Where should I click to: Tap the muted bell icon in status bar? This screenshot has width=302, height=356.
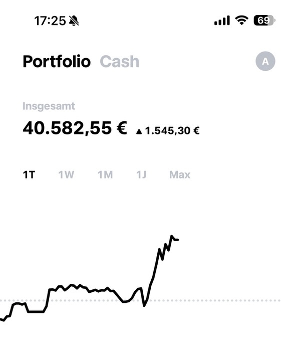(x=75, y=21)
